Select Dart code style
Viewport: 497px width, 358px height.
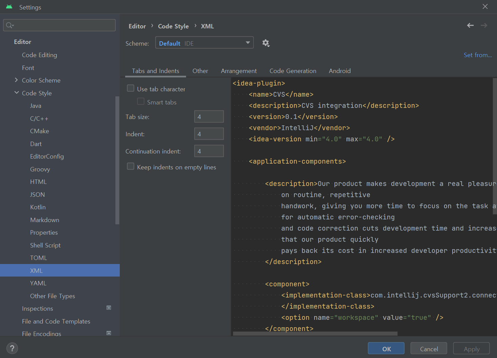click(36, 144)
